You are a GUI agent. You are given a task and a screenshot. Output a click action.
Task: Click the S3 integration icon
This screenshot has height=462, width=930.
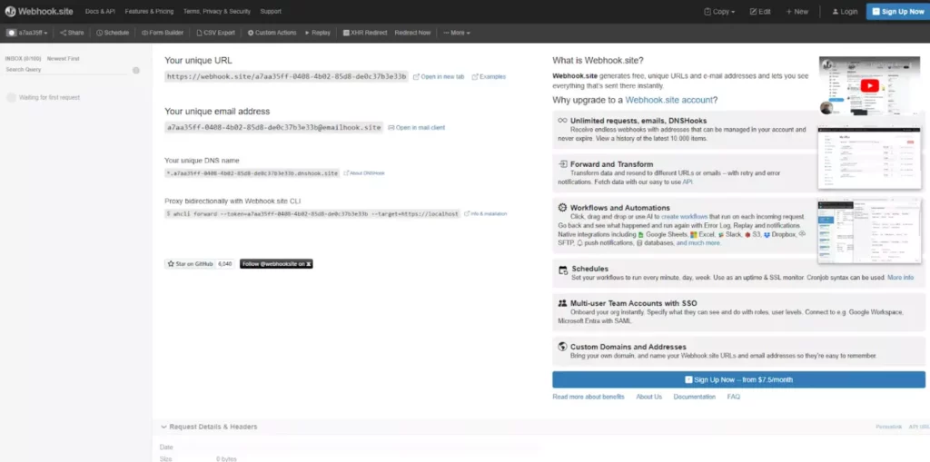click(x=748, y=235)
